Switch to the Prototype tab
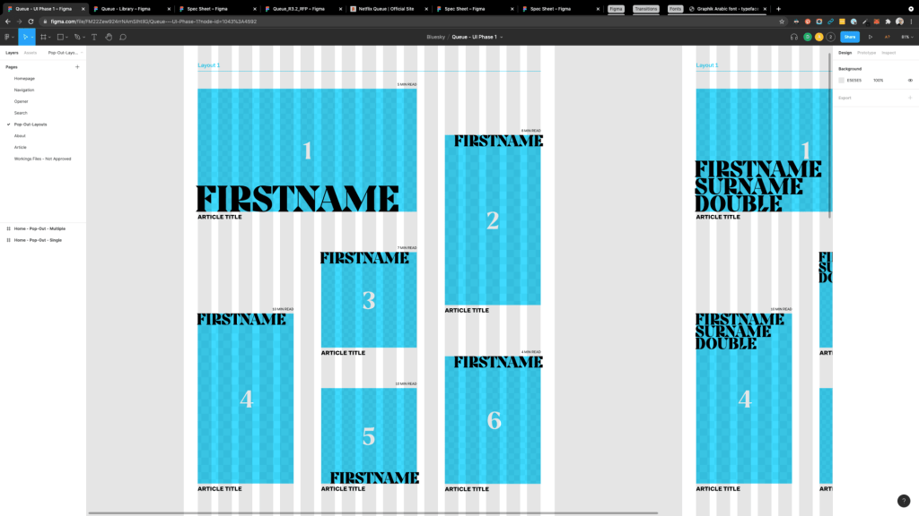 [x=867, y=53]
